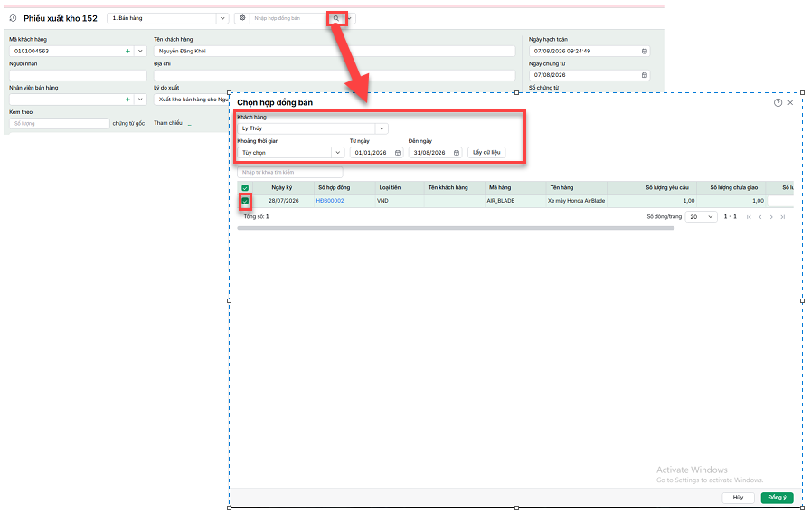Open the HĐB00002 contract link

(330, 201)
